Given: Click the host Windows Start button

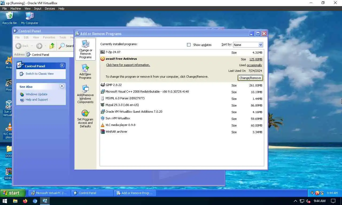Looking at the screenshot, I should (5, 201).
